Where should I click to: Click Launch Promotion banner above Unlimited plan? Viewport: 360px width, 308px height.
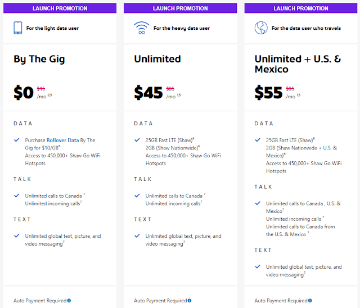179,8
